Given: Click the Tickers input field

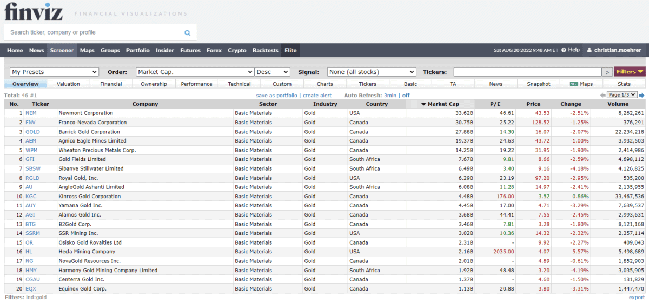Looking at the screenshot, I should pos(527,72).
